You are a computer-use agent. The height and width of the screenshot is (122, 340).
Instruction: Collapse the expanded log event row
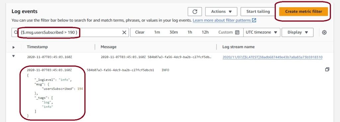click(13, 56)
